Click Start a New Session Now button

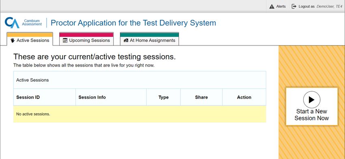click(312, 106)
